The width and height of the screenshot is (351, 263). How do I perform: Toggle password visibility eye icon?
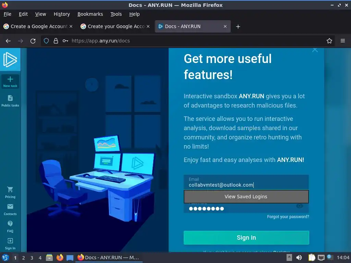point(300,206)
